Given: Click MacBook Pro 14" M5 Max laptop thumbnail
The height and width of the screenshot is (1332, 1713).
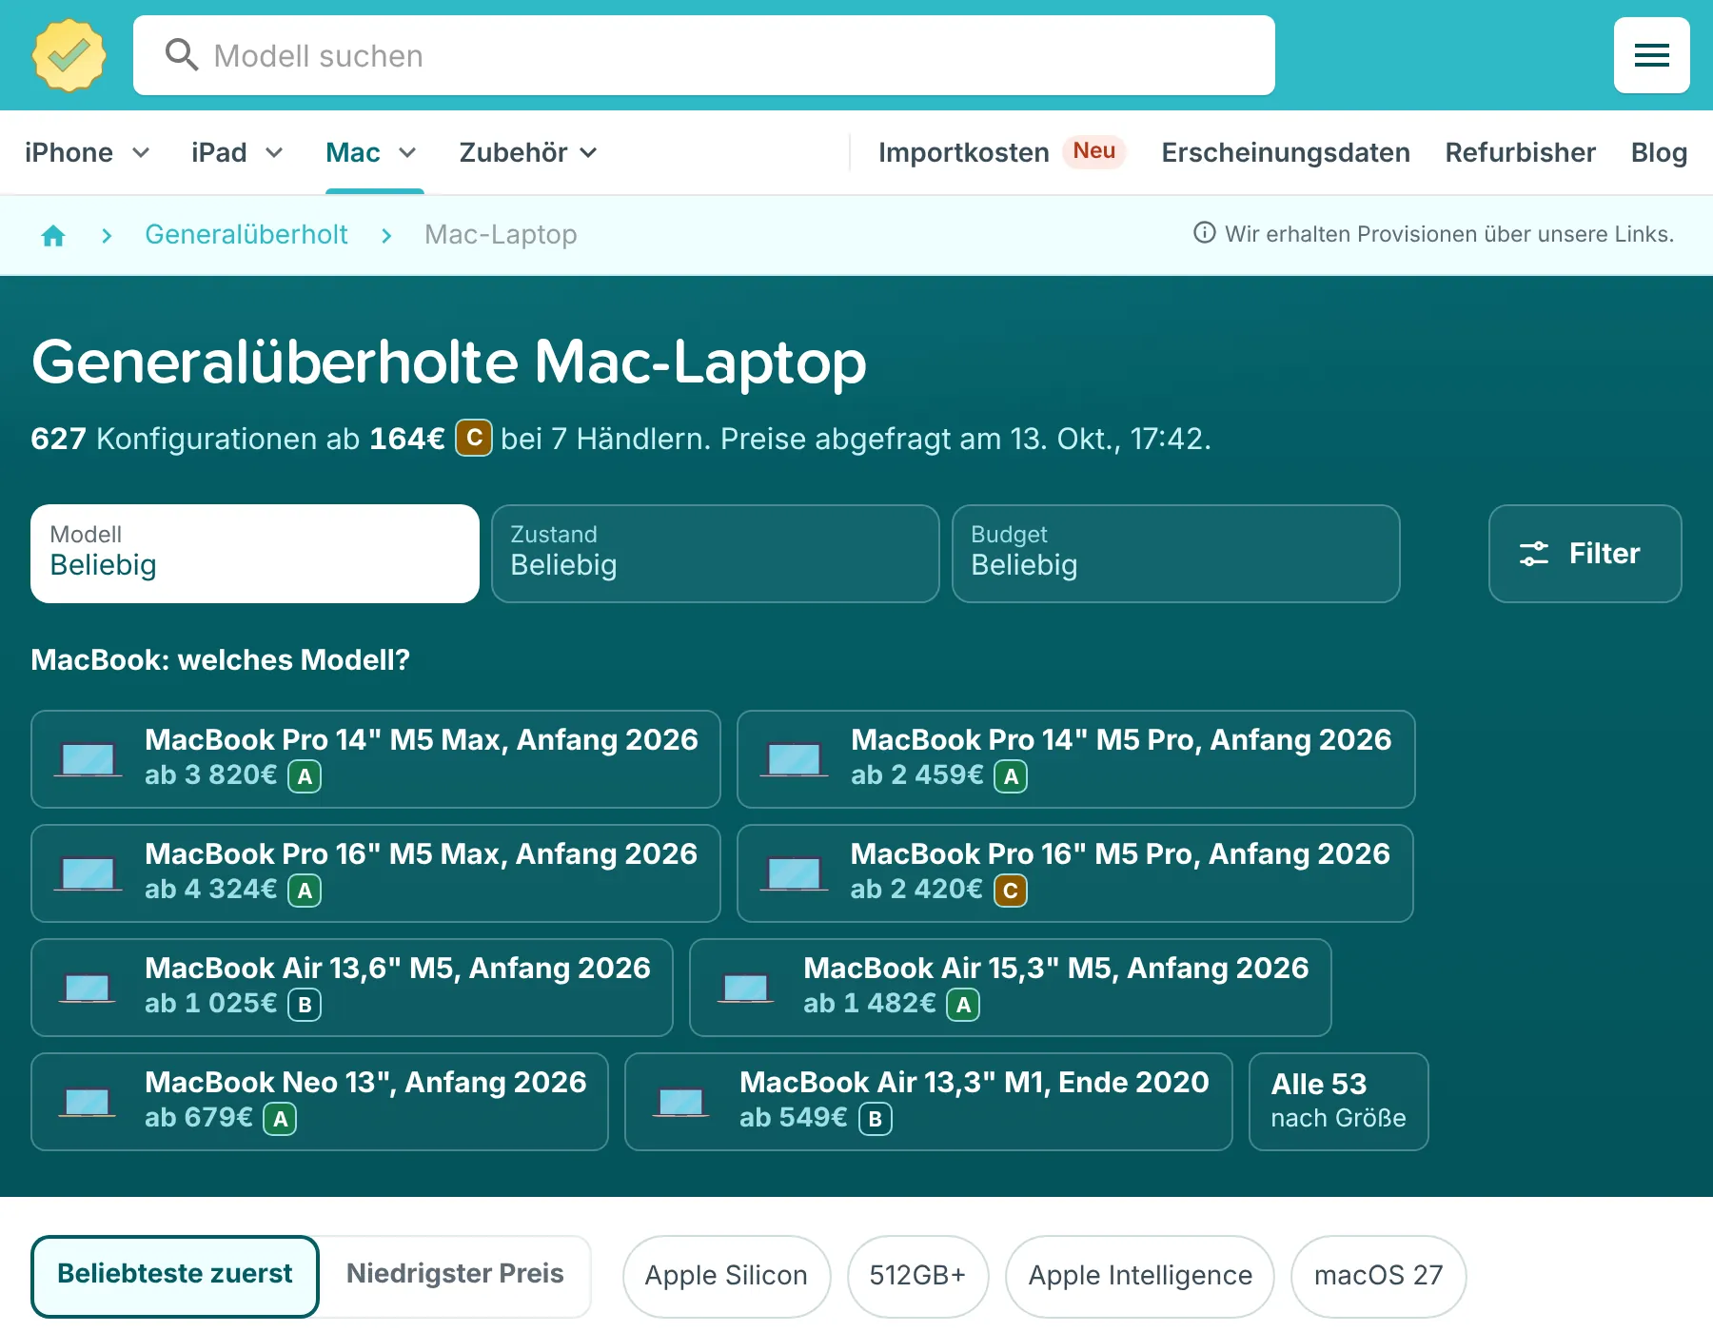Looking at the screenshot, I should click(x=88, y=760).
